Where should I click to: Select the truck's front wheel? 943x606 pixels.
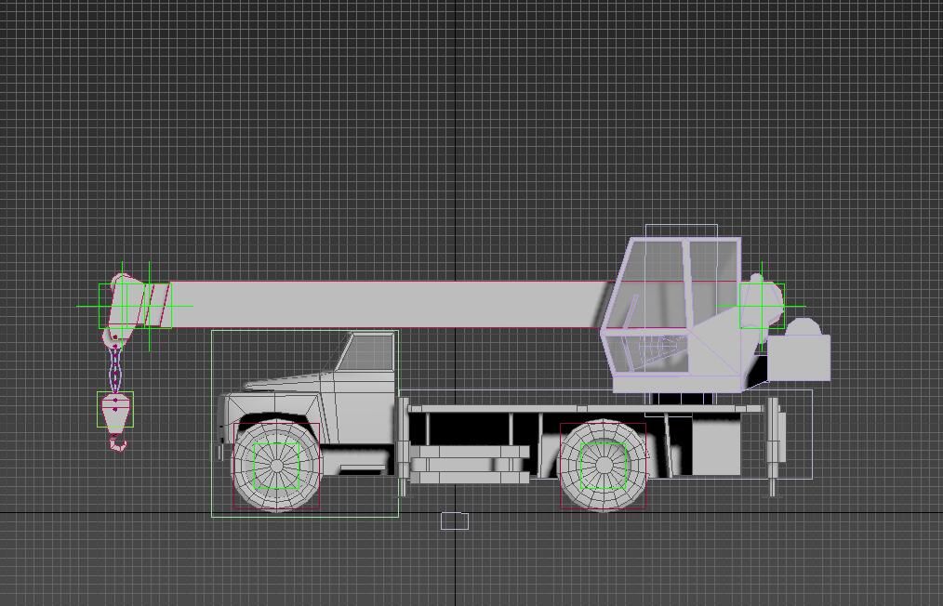click(276, 466)
